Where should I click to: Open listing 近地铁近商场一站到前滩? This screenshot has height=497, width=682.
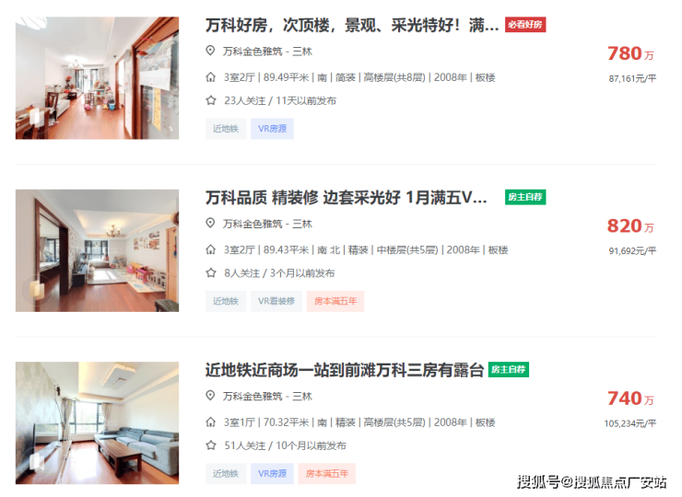pyautogui.click(x=345, y=370)
